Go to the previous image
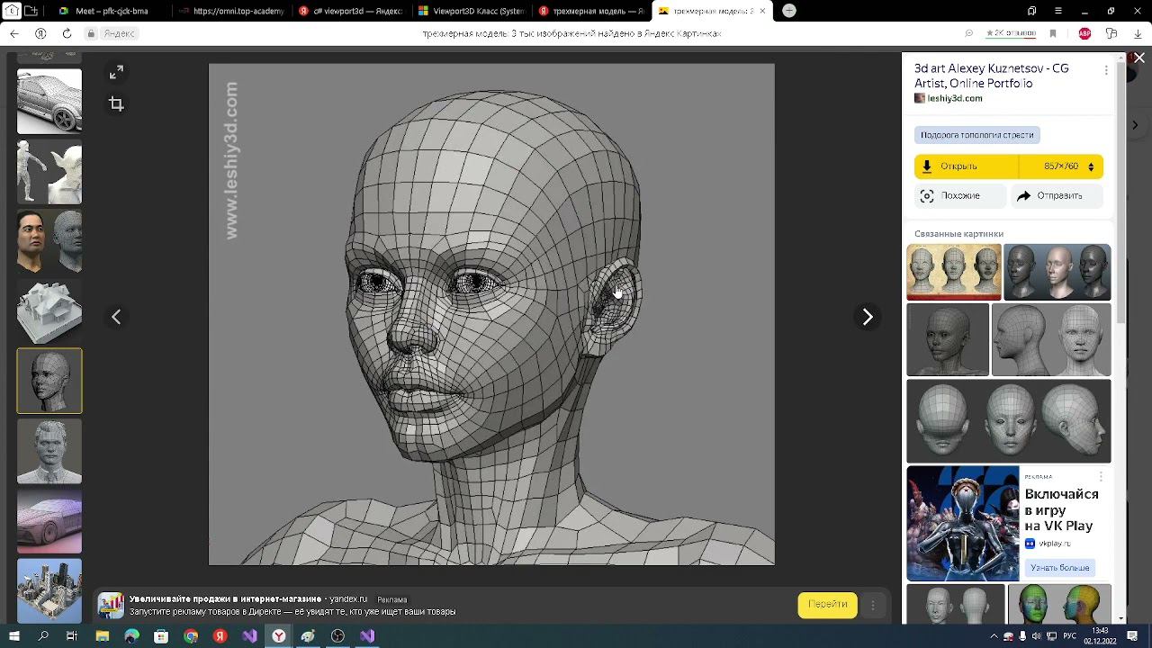1152x648 pixels. point(116,317)
